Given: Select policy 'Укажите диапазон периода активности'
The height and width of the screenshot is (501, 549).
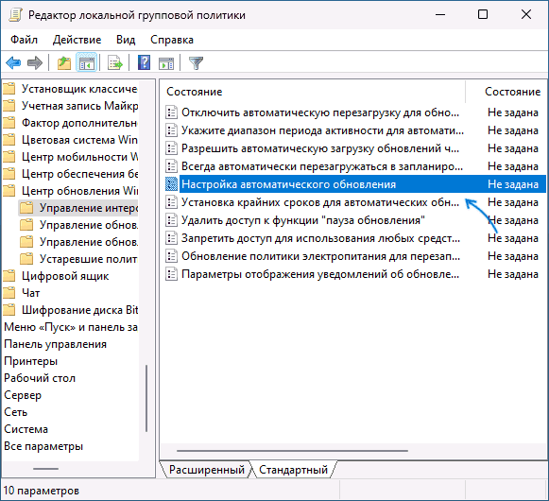Looking at the screenshot, I should tap(322, 130).
